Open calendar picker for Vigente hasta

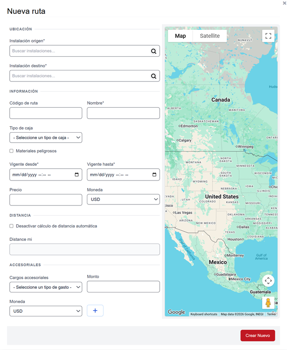155,175
